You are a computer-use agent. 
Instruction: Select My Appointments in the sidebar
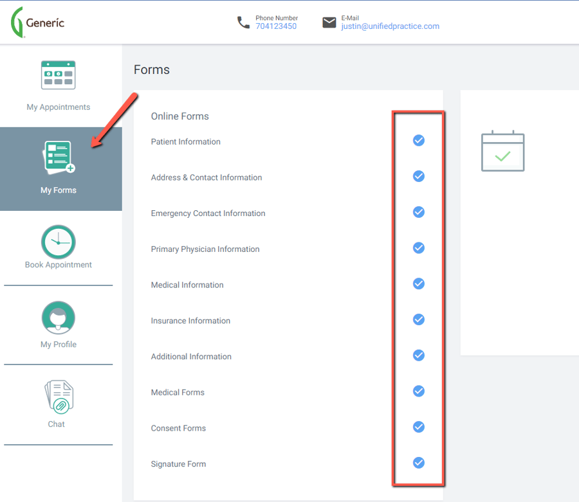point(59,107)
